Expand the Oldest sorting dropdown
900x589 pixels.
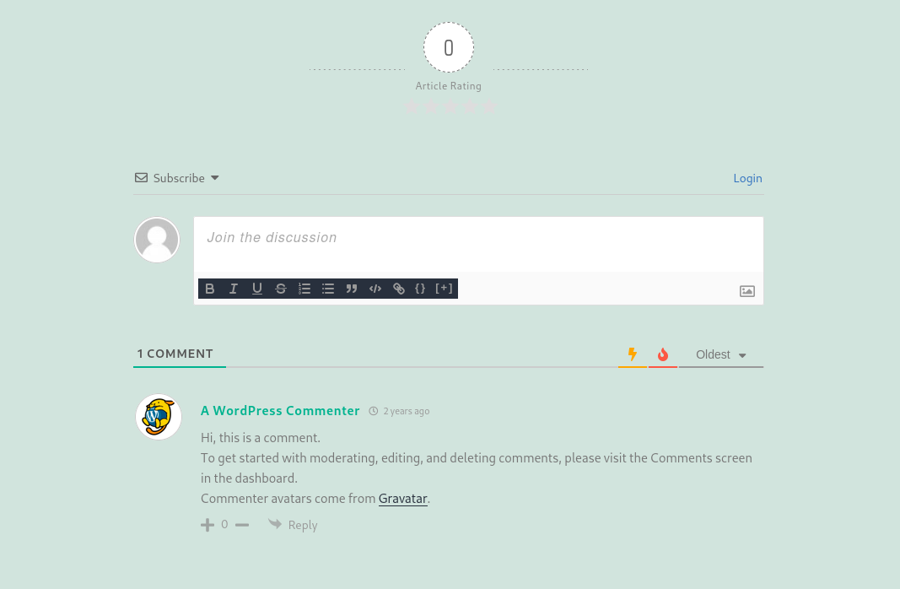tap(720, 354)
